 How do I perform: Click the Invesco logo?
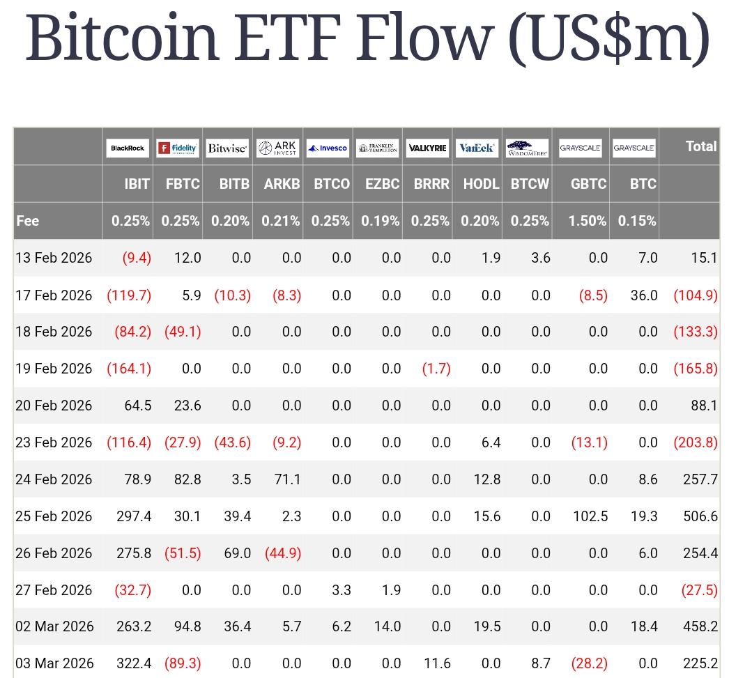pos(328,148)
